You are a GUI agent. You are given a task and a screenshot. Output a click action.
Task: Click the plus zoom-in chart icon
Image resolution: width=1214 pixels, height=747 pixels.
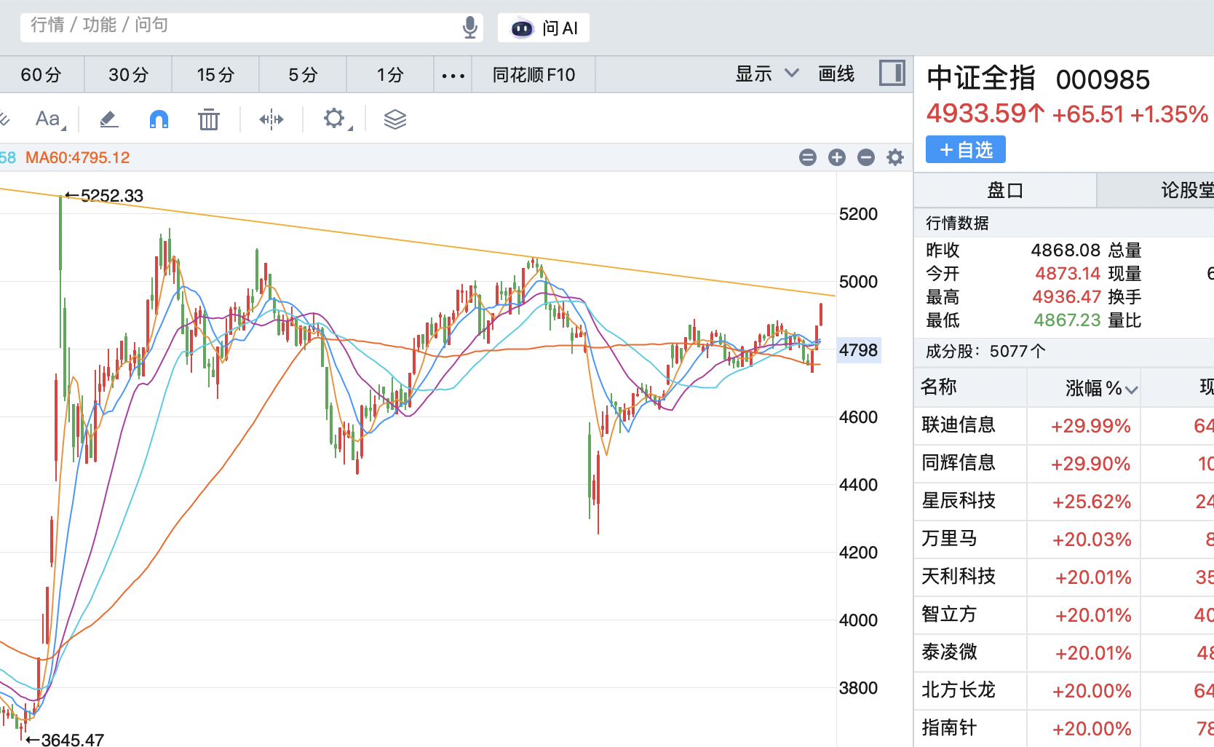(x=837, y=157)
